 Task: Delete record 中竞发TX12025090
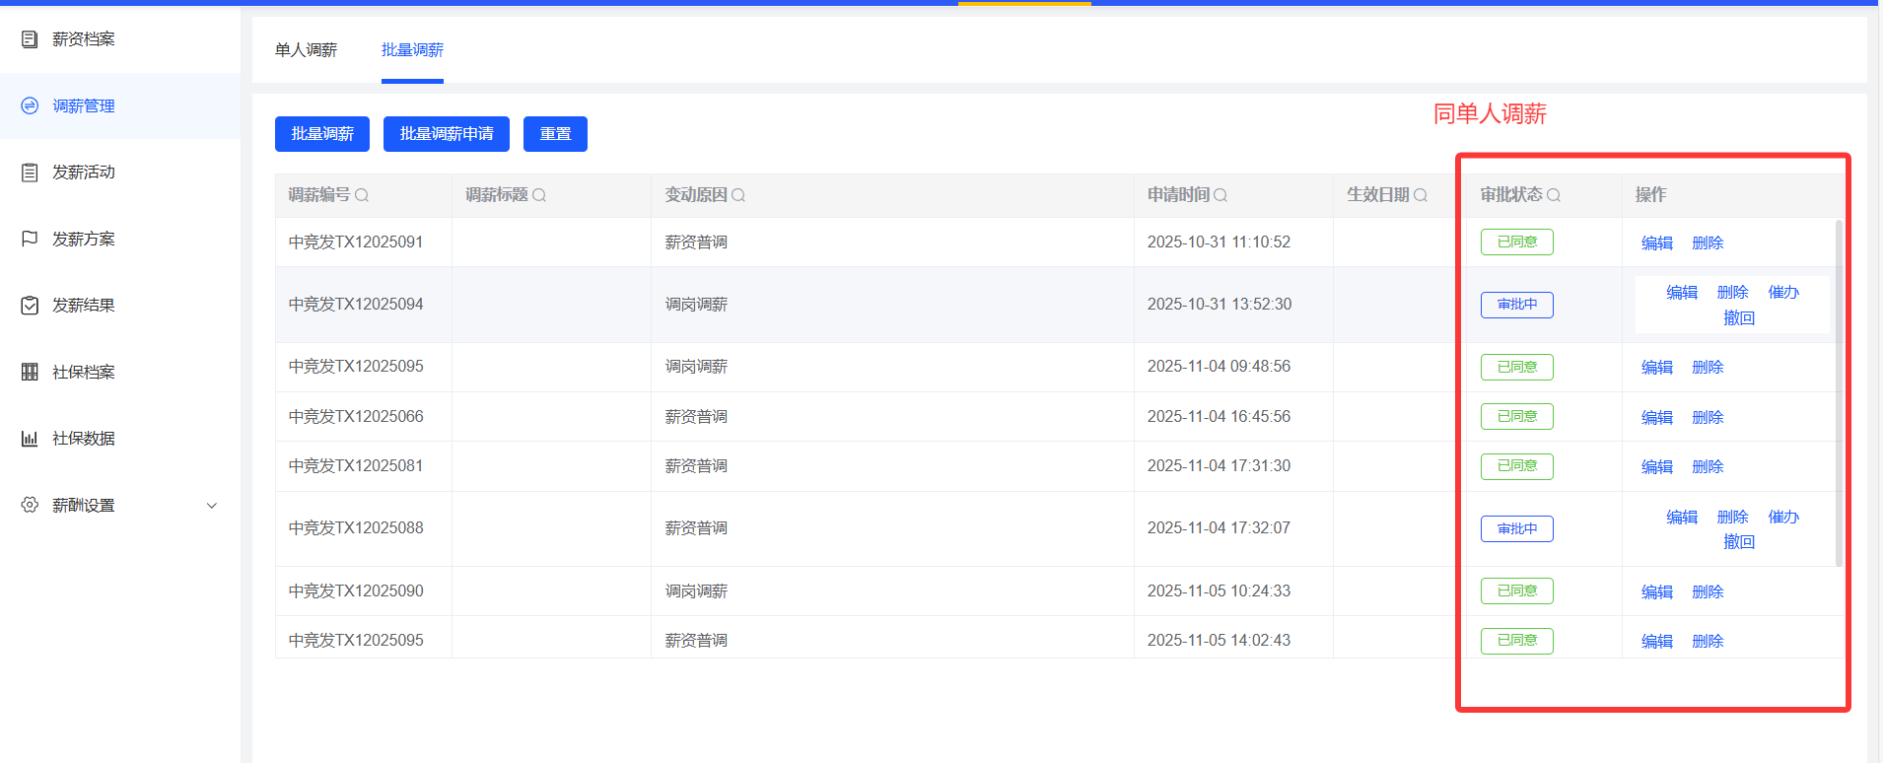(1708, 592)
